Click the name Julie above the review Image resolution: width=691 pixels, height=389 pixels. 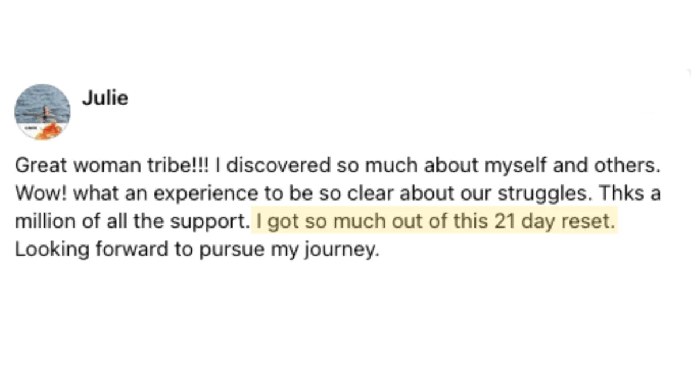click(x=105, y=99)
